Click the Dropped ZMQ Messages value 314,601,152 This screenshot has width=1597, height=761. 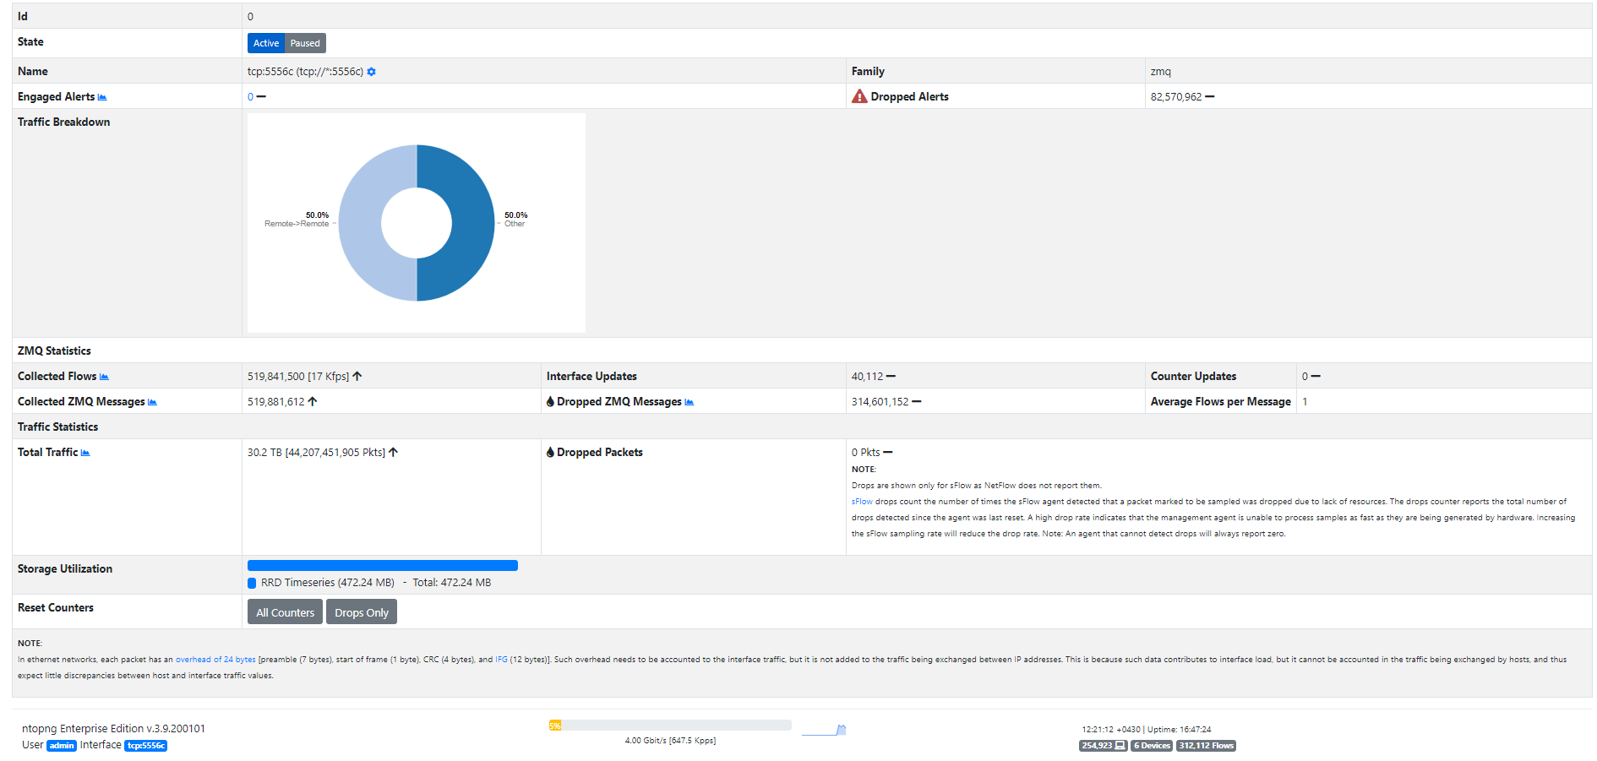880,402
